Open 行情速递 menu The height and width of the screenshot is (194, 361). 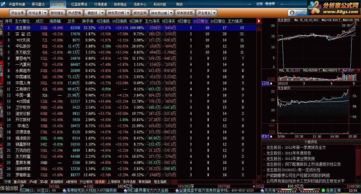[101, 4]
